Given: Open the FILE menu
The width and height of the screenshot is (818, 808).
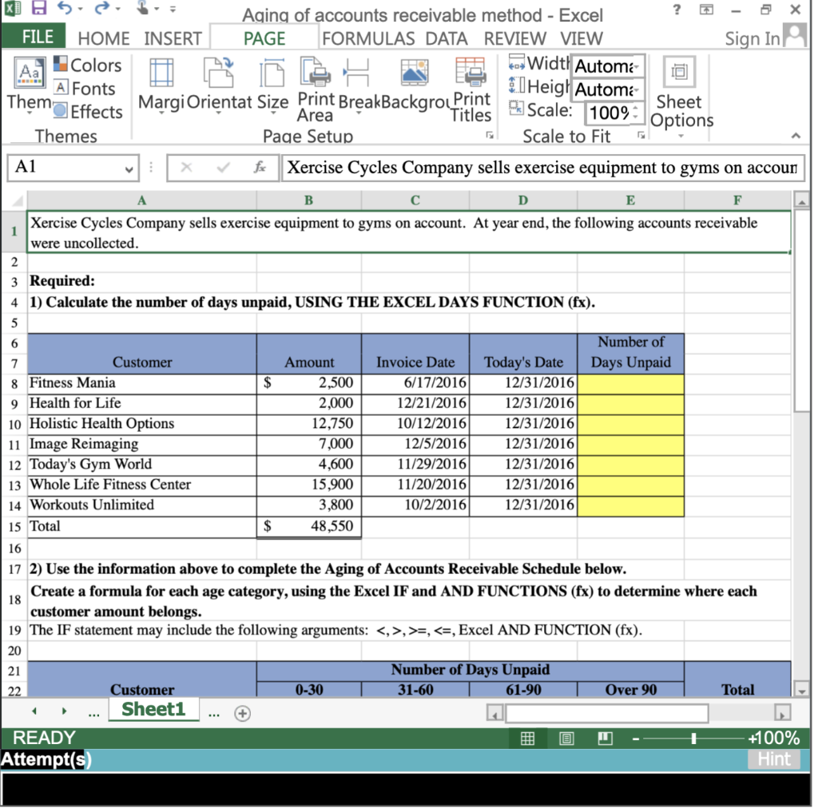Looking at the screenshot, I should click(34, 37).
